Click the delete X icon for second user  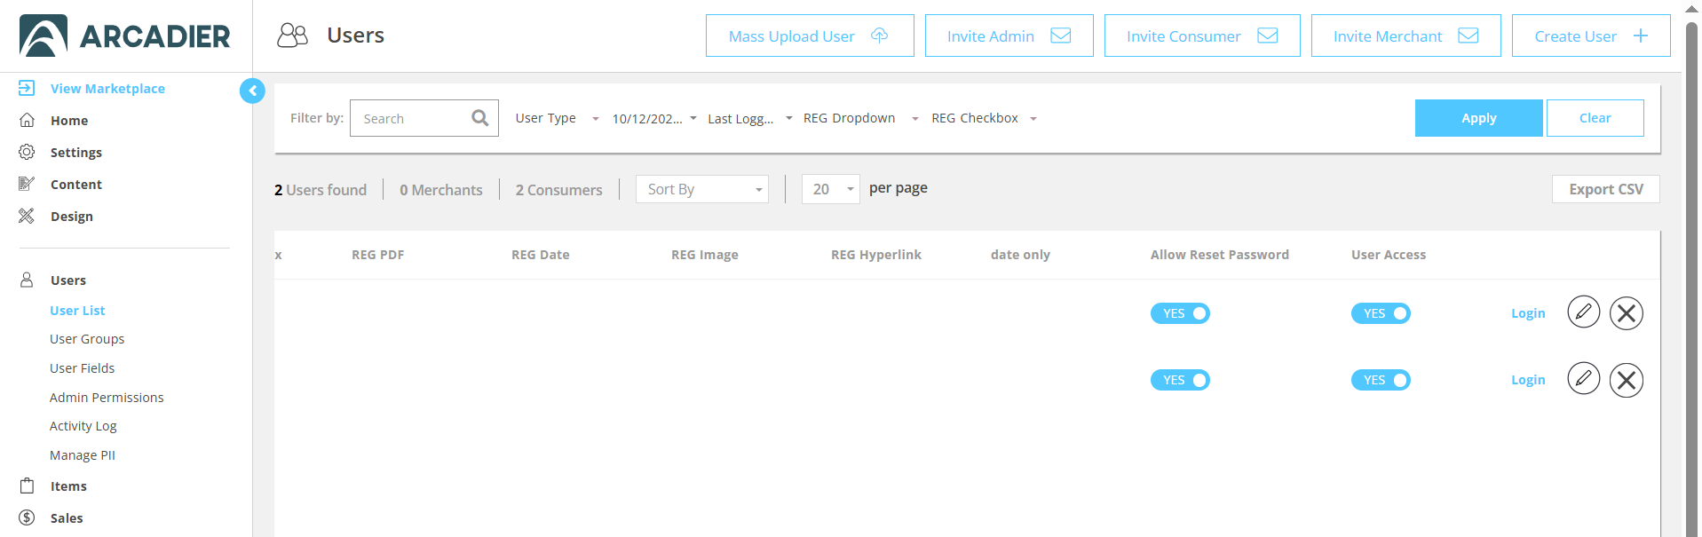click(x=1626, y=381)
